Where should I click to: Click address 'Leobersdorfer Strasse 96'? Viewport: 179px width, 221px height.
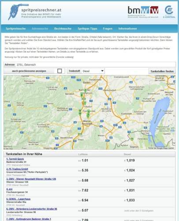pos(21,212)
